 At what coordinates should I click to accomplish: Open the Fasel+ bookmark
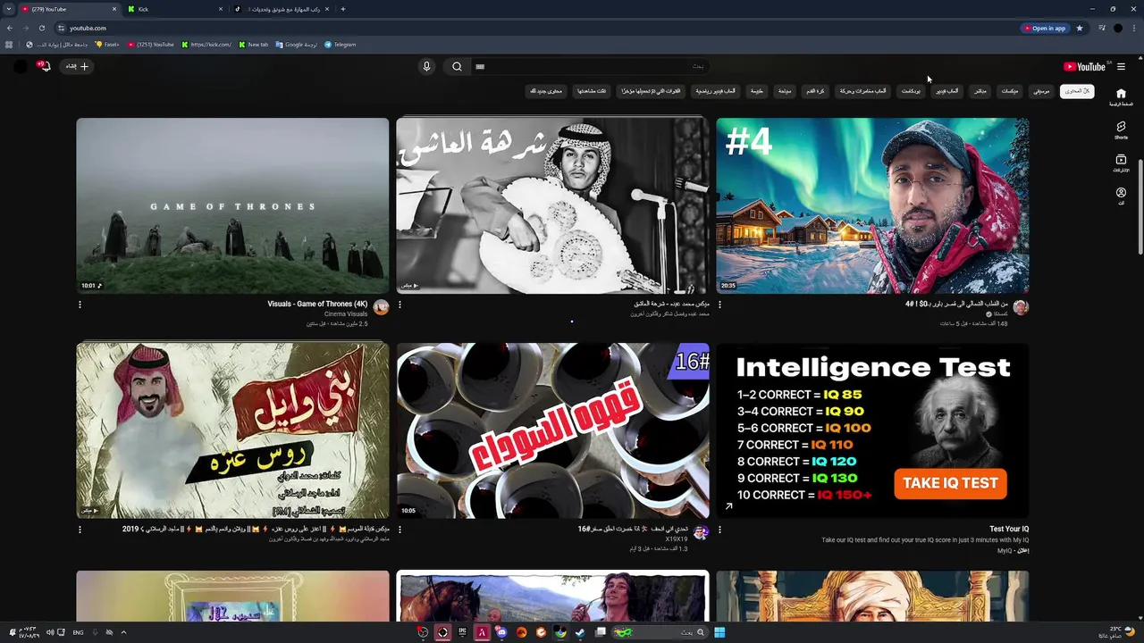pos(106,45)
